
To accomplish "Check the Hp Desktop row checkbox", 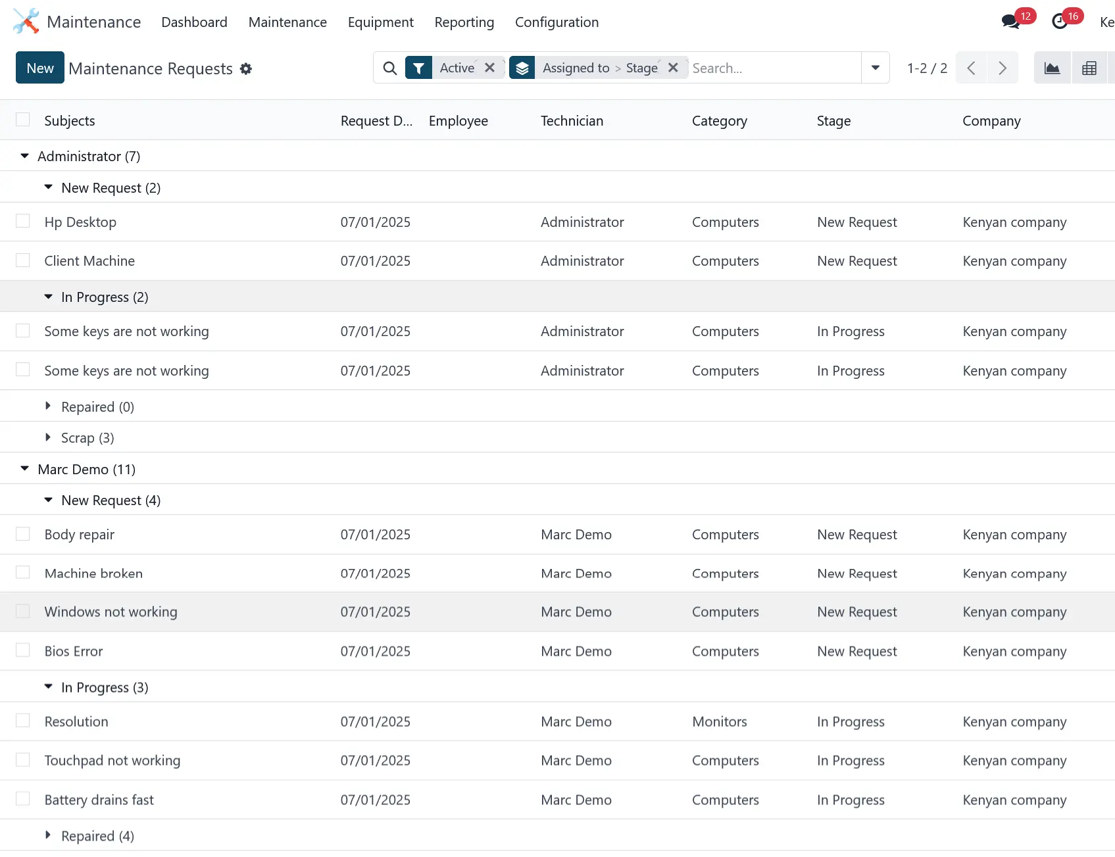I will 23,222.
